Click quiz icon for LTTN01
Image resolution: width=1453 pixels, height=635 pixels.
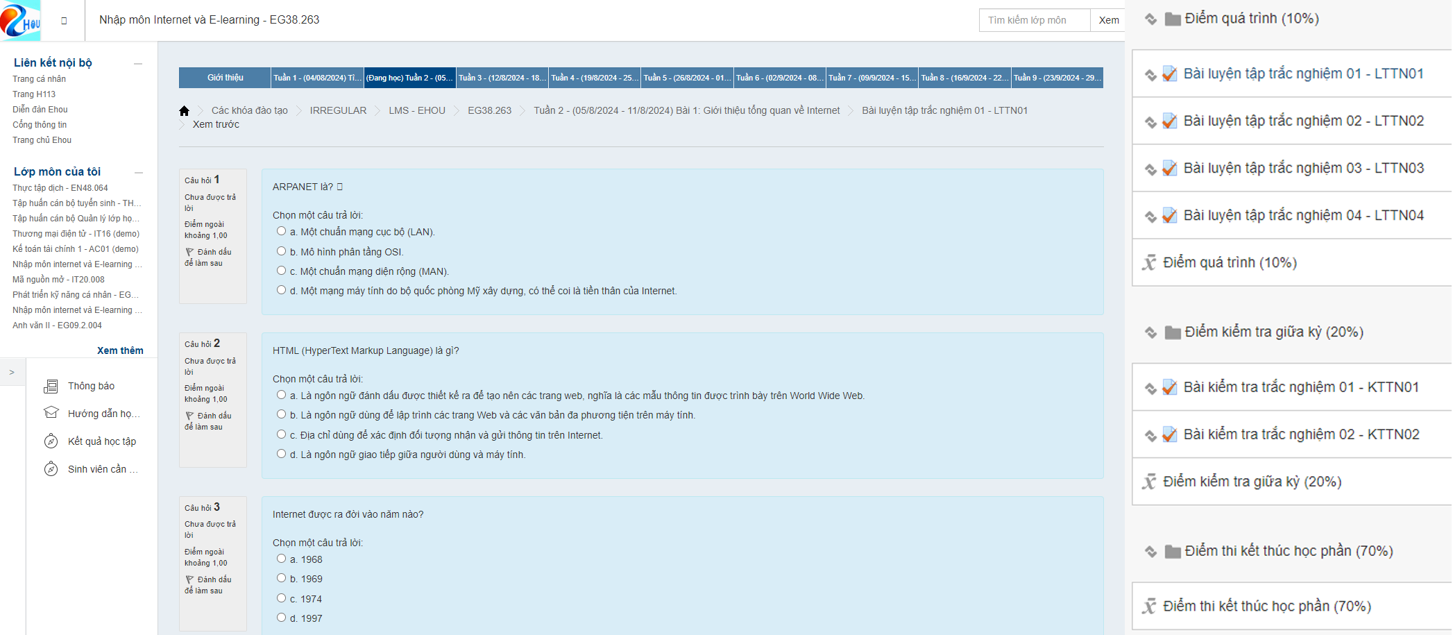[1170, 74]
